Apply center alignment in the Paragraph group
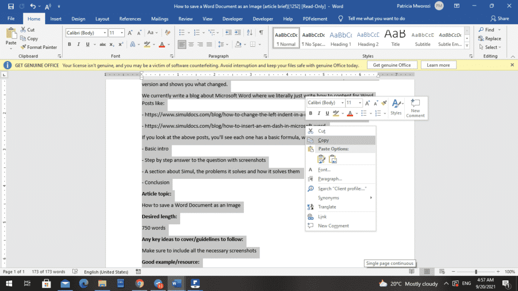The width and height of the screenshot is (518, 291). (191, 44)
